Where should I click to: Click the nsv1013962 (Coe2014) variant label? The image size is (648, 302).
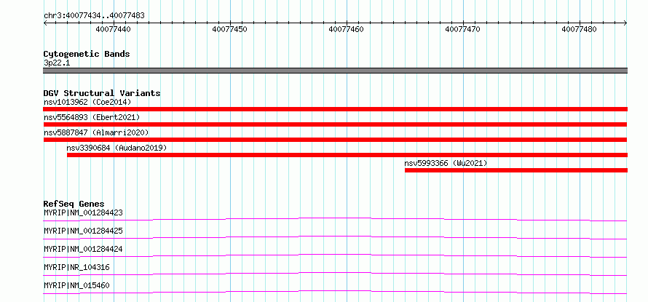(x=87, y=102)
